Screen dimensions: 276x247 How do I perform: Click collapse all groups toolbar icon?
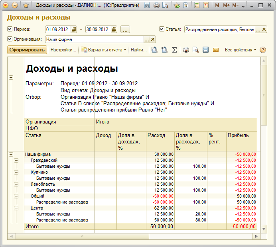point(165,50)
